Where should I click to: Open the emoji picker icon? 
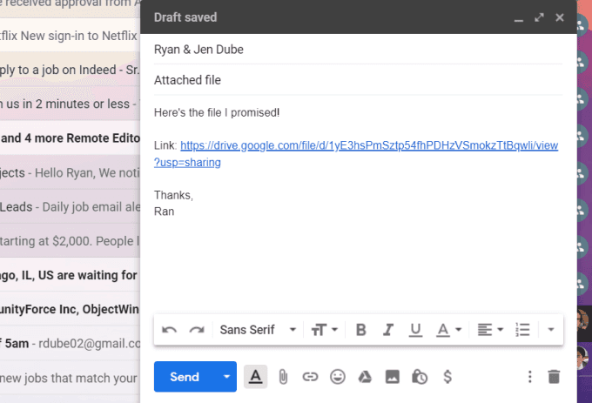click(338, 377)
